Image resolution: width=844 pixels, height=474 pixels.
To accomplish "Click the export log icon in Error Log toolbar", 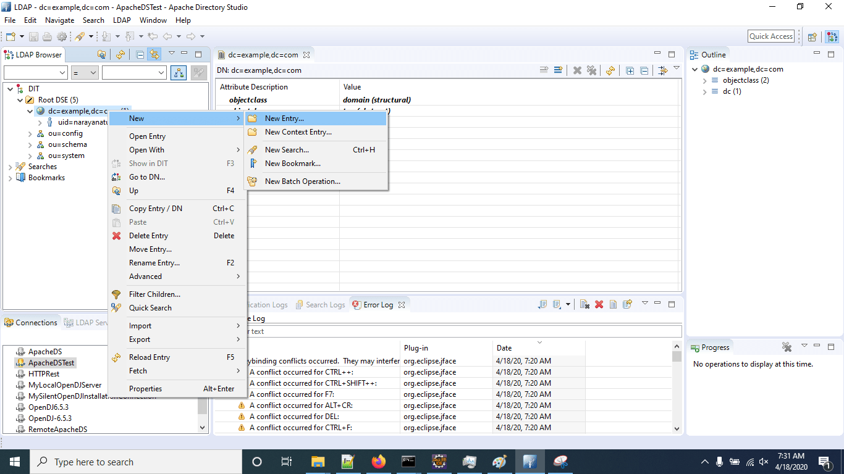I will (542, 304).
